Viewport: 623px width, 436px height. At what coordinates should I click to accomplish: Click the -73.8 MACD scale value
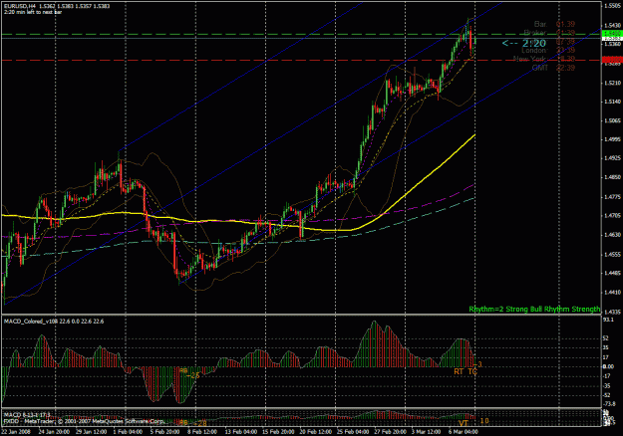(x=609, y=404)
